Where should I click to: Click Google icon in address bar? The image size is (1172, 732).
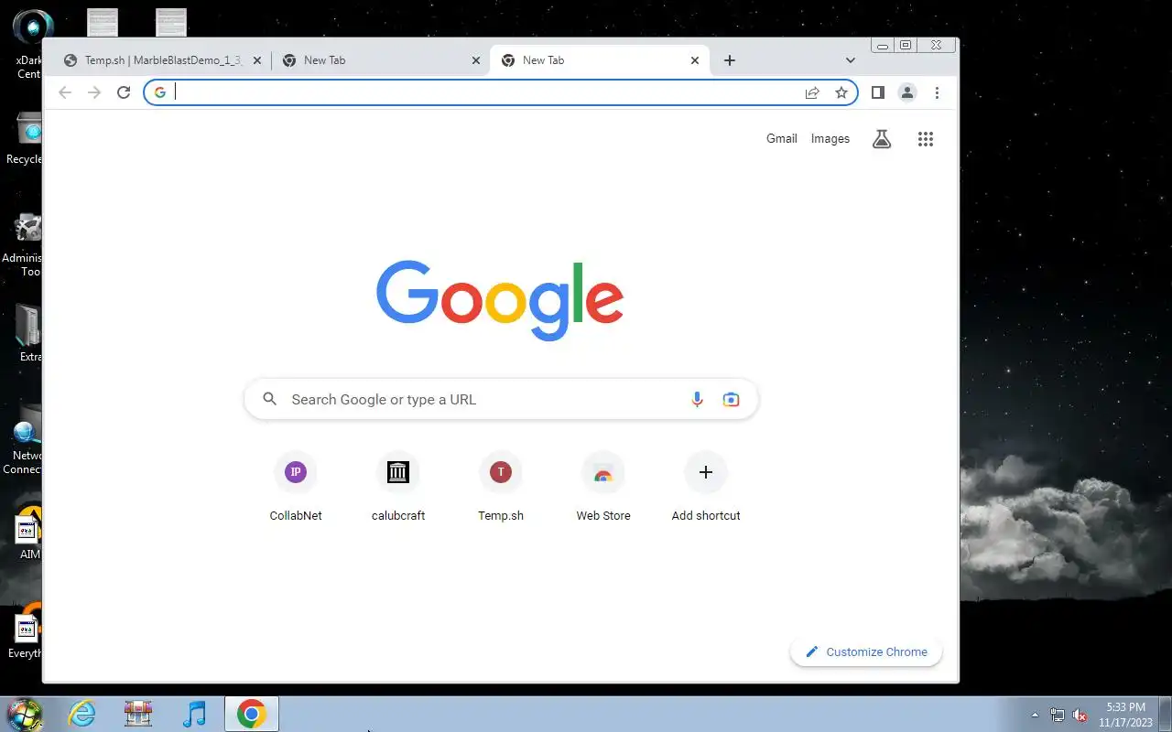coord(160,92)
